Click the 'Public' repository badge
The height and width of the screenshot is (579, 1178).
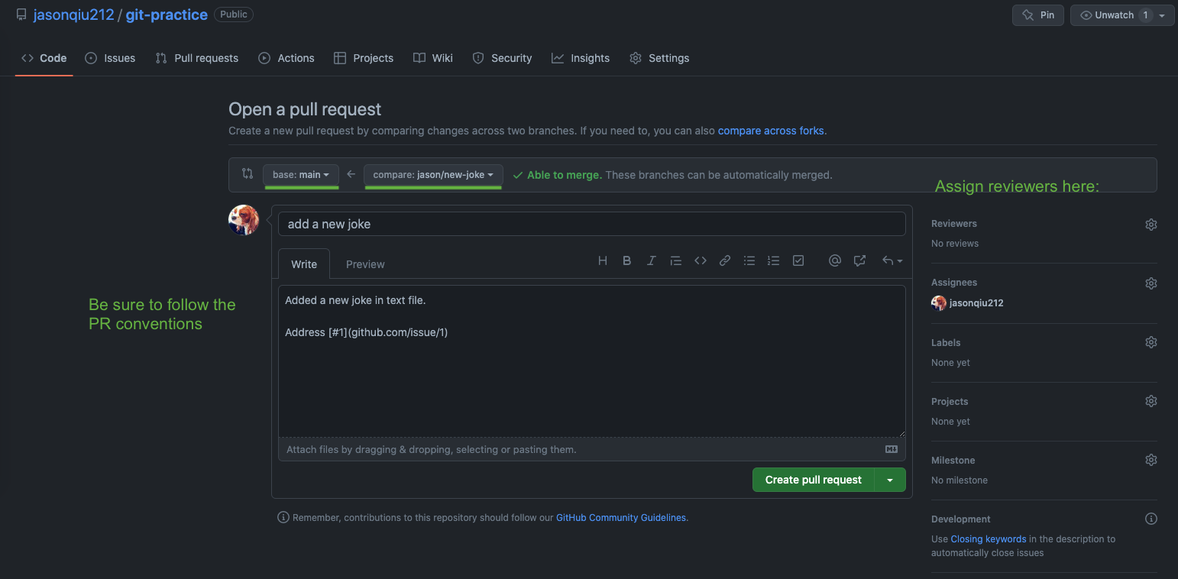[x=234, y=14]
